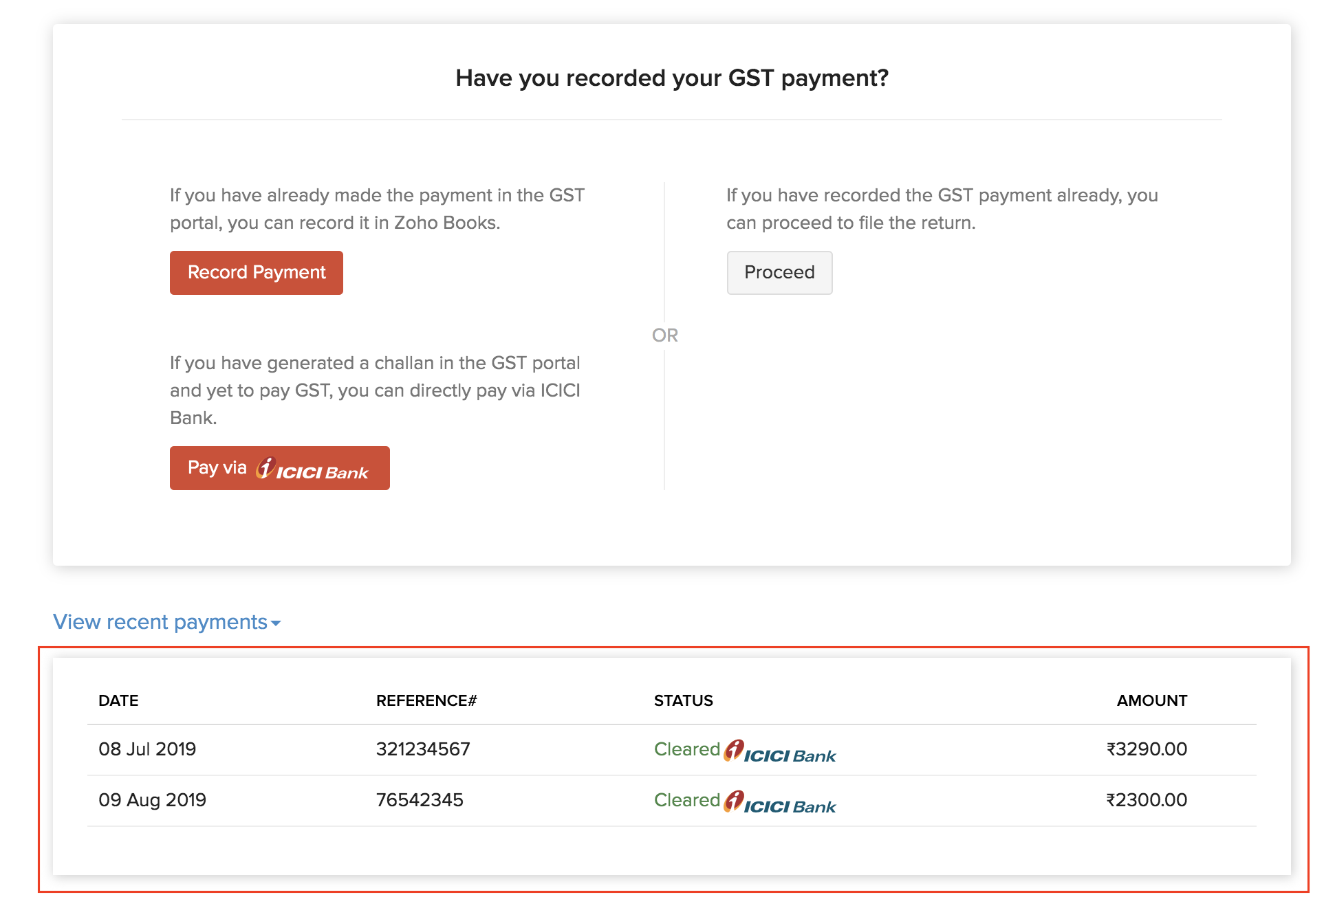
Task: Click the ₹3290.00 amount
Action: point(1147,749)
